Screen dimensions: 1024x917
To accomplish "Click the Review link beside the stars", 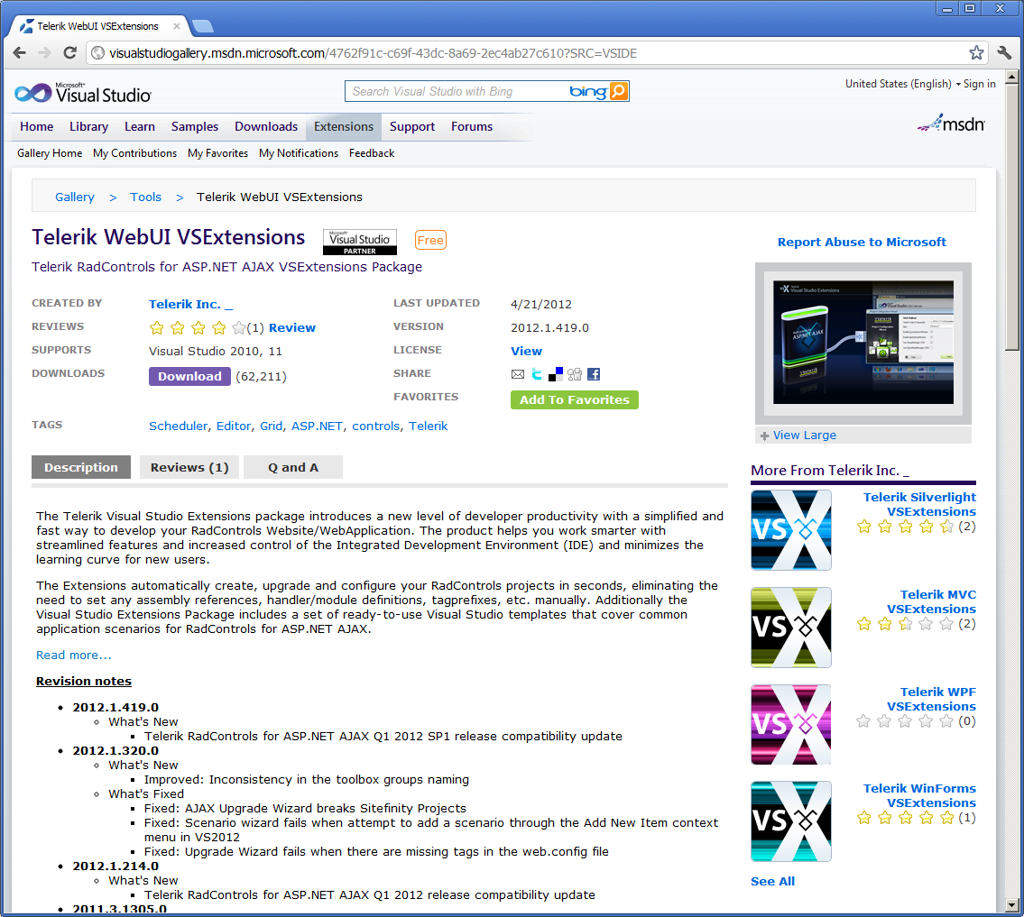I will (x=292, y=327).
